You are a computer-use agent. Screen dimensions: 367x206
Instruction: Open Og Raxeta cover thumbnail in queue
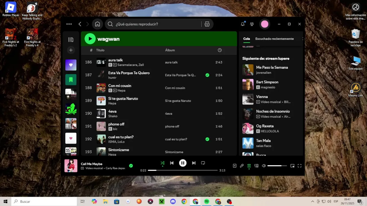248,128
